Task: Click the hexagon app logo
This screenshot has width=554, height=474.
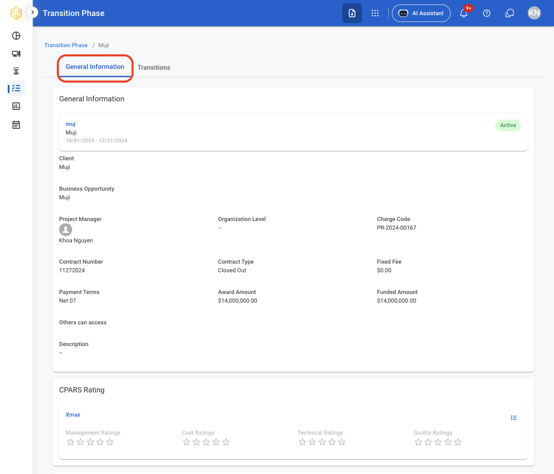Action: 16,13
